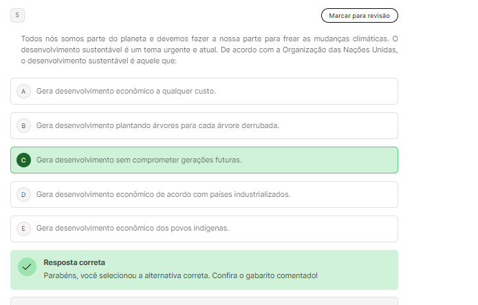Click the 'Resposta correta' heading
The image size is (478, 305).
[x=74, y=262]
